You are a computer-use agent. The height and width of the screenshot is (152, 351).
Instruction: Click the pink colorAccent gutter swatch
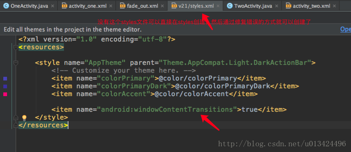(x=5, y=94)
